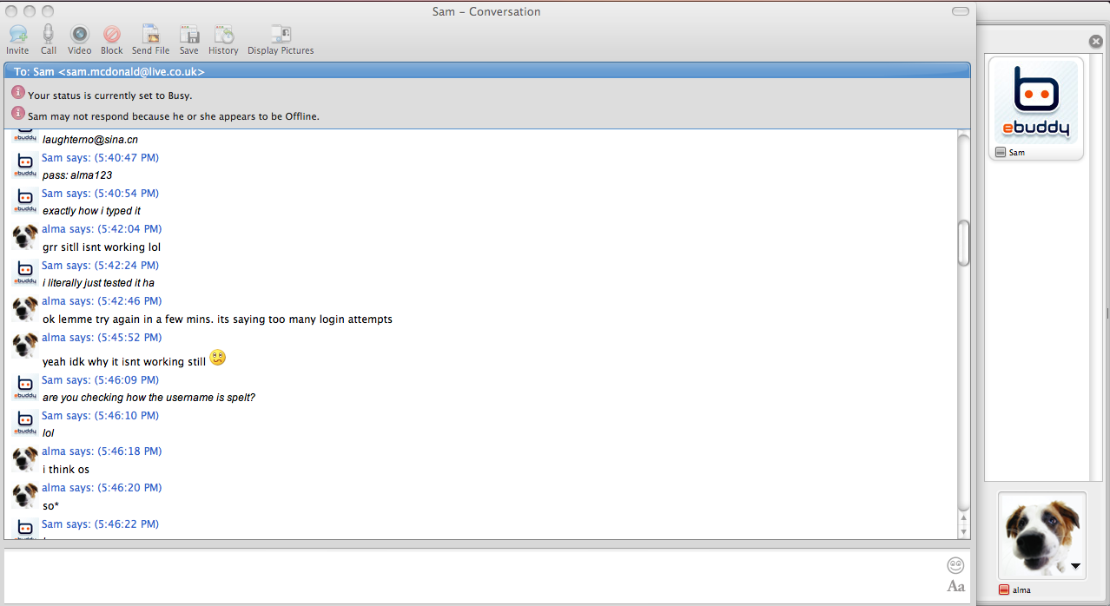Click alma's dog display picture
The width and height of the screenshot is (1110, 606).
pyautogui.click(x=1042, y=536)
